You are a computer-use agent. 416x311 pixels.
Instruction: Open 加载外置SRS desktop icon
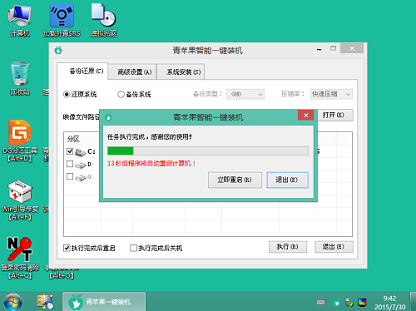click(62, 21)
